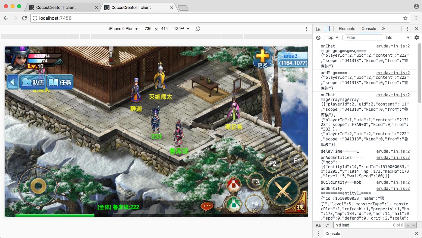
Task: Use the red health potion
Action: coord(233,185)
